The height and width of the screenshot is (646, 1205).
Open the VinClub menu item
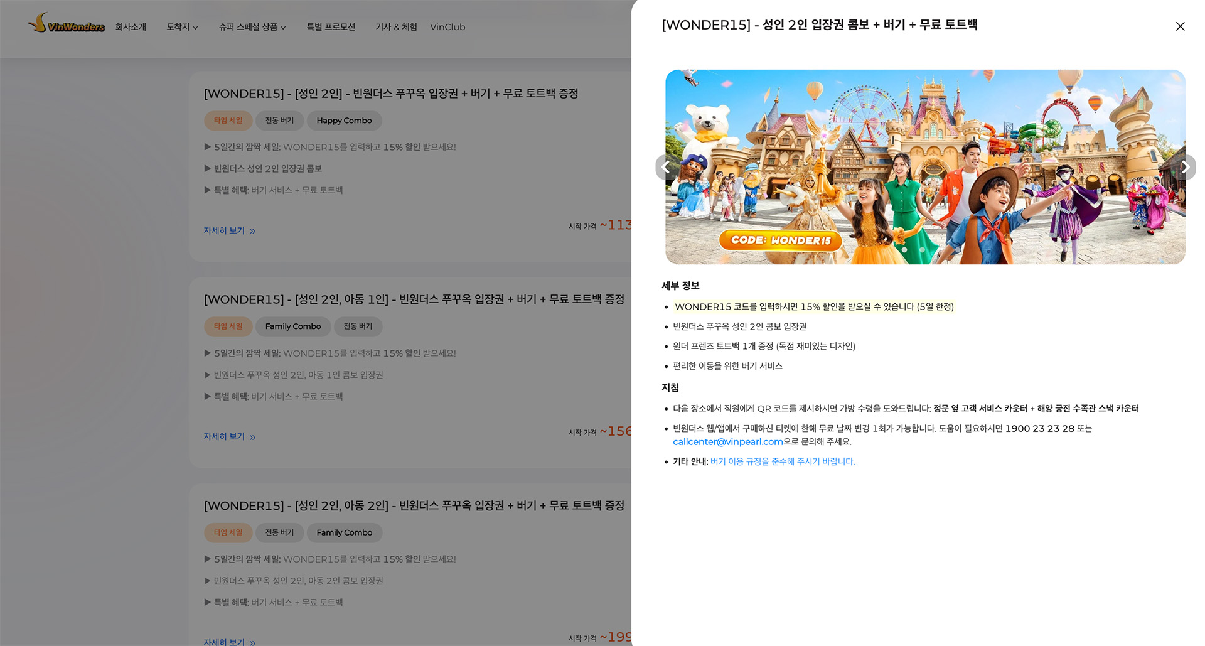coord(447,27)
